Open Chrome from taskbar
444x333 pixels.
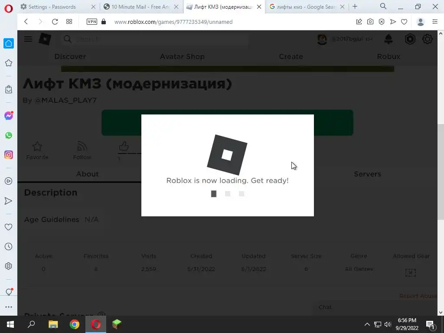(75, 324)
